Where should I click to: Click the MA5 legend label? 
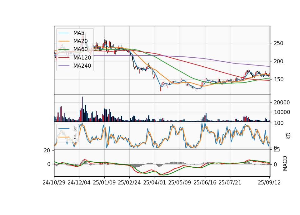[79, 33]
